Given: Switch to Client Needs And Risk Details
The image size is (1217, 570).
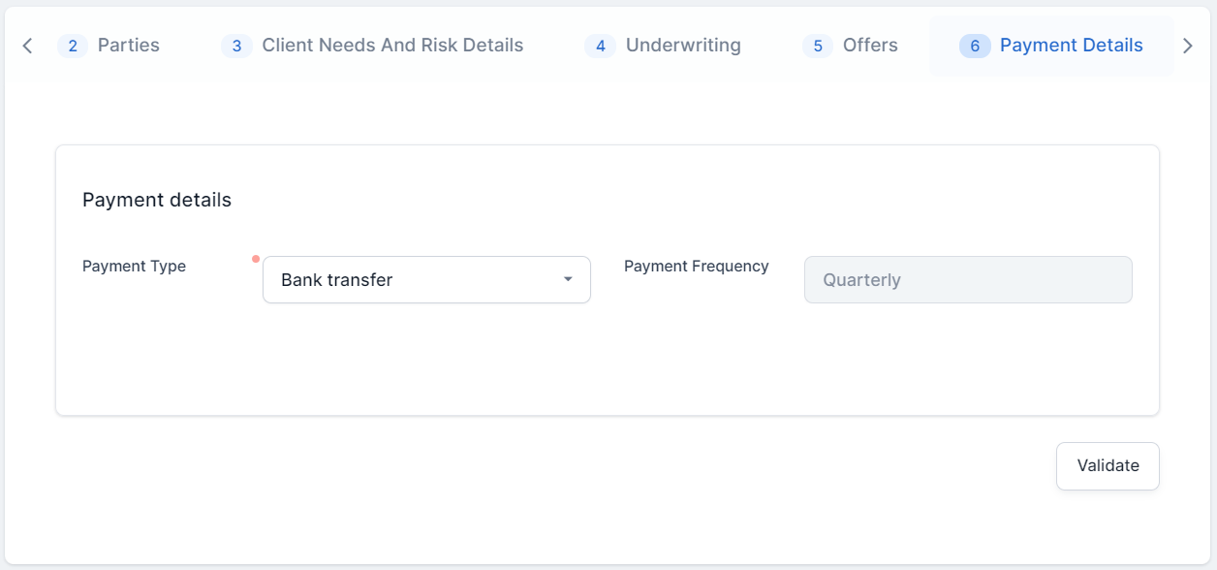Looking at the screenshot, I should [x=392, y=46].
